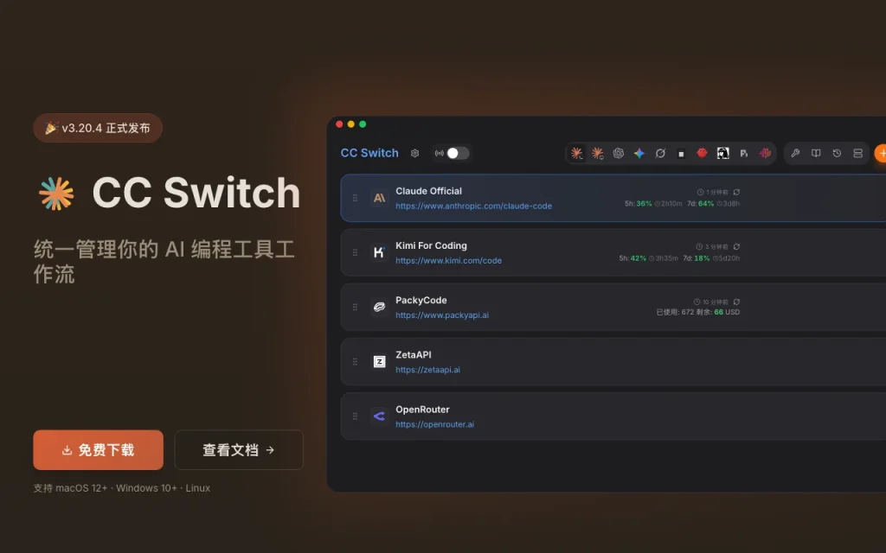The height and width of the screenshot is (553, 886).
Task: Open the book icon in toolbar
Action: 816,153
